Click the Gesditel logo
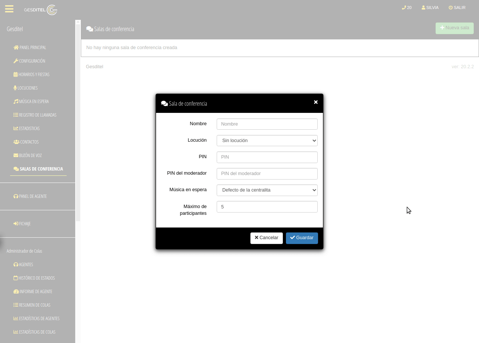Viewport: 479px width, 343px height. [x=40, y=10]
